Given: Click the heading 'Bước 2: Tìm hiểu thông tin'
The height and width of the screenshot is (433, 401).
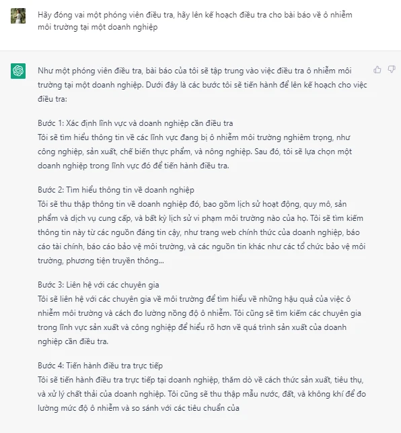Looking at the screenshot, I should (116, 190).
